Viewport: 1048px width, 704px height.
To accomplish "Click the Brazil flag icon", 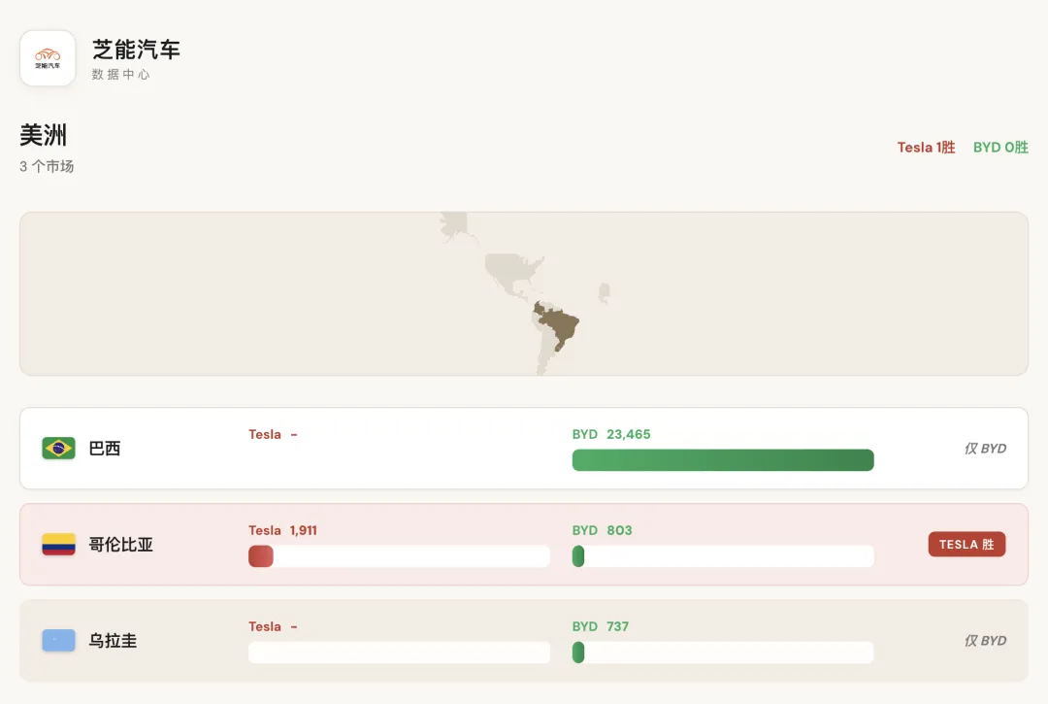I will (x=59, y=448).
